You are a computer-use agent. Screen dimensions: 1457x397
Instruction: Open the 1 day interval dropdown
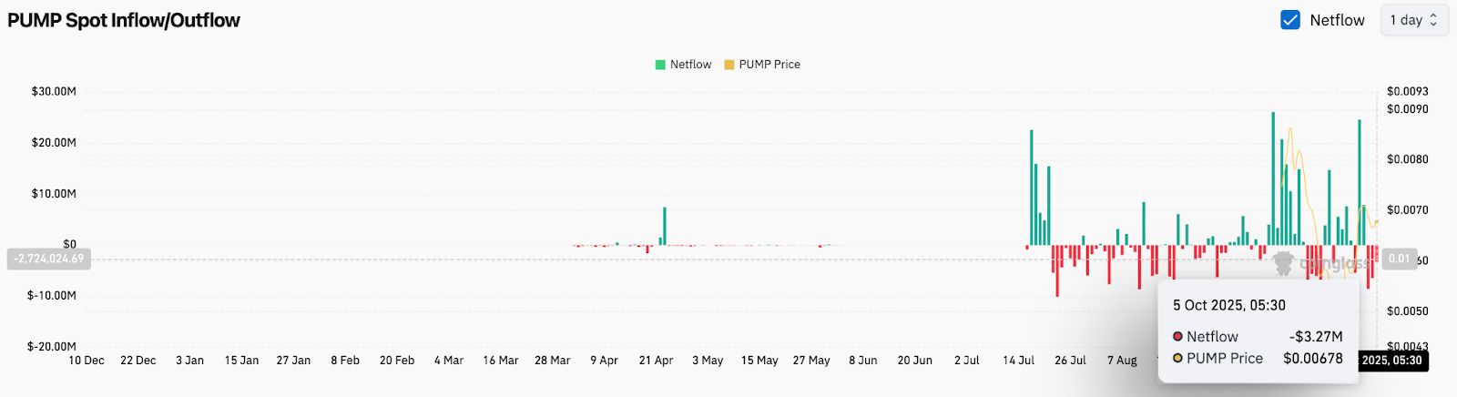coord(1413,20)
